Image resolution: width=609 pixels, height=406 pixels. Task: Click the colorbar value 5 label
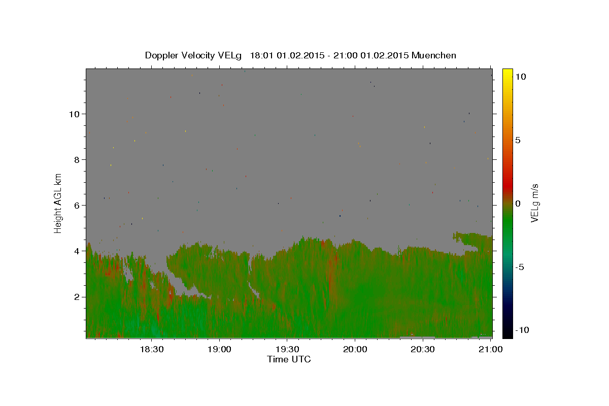coord(518,140)
